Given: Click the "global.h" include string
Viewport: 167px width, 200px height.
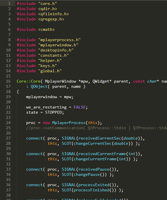Looking at the screenshot, I should point(50,71).
